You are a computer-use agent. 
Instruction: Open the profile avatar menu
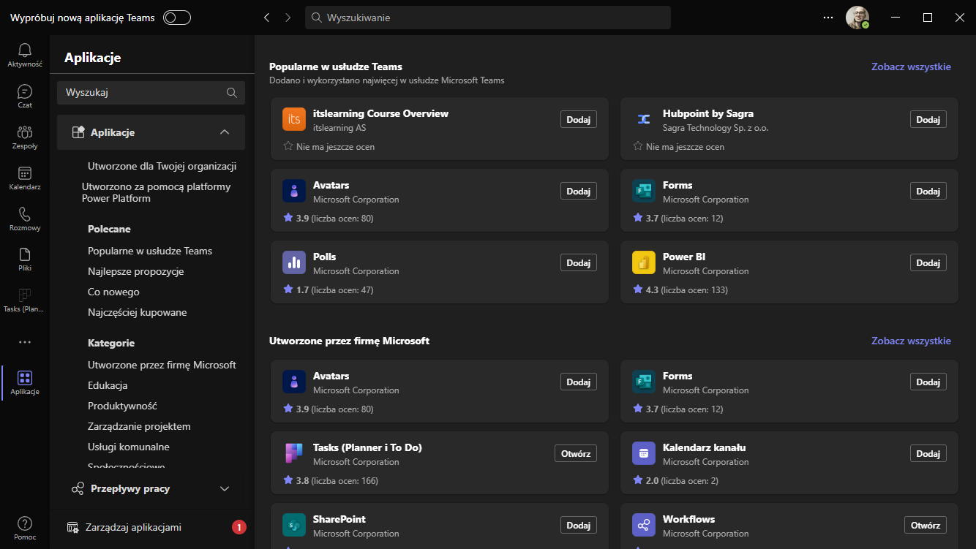(857, 18)
